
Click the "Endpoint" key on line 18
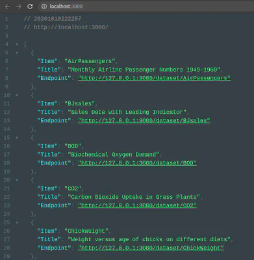(x=54, y=163)
